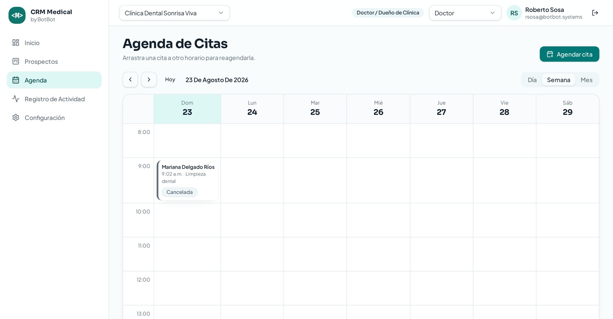The width and height of the screenshot is (613, 319).
Task: Switch to Día view
Action: coord(532,80)
